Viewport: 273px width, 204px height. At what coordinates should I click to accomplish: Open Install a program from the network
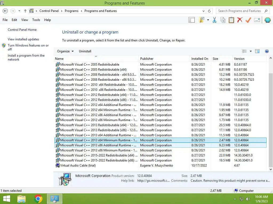(26, 57)
